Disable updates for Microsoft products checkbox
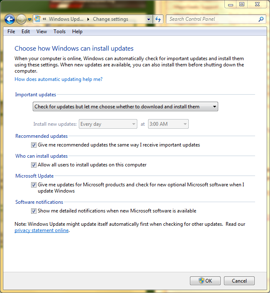 pos(34,185)
